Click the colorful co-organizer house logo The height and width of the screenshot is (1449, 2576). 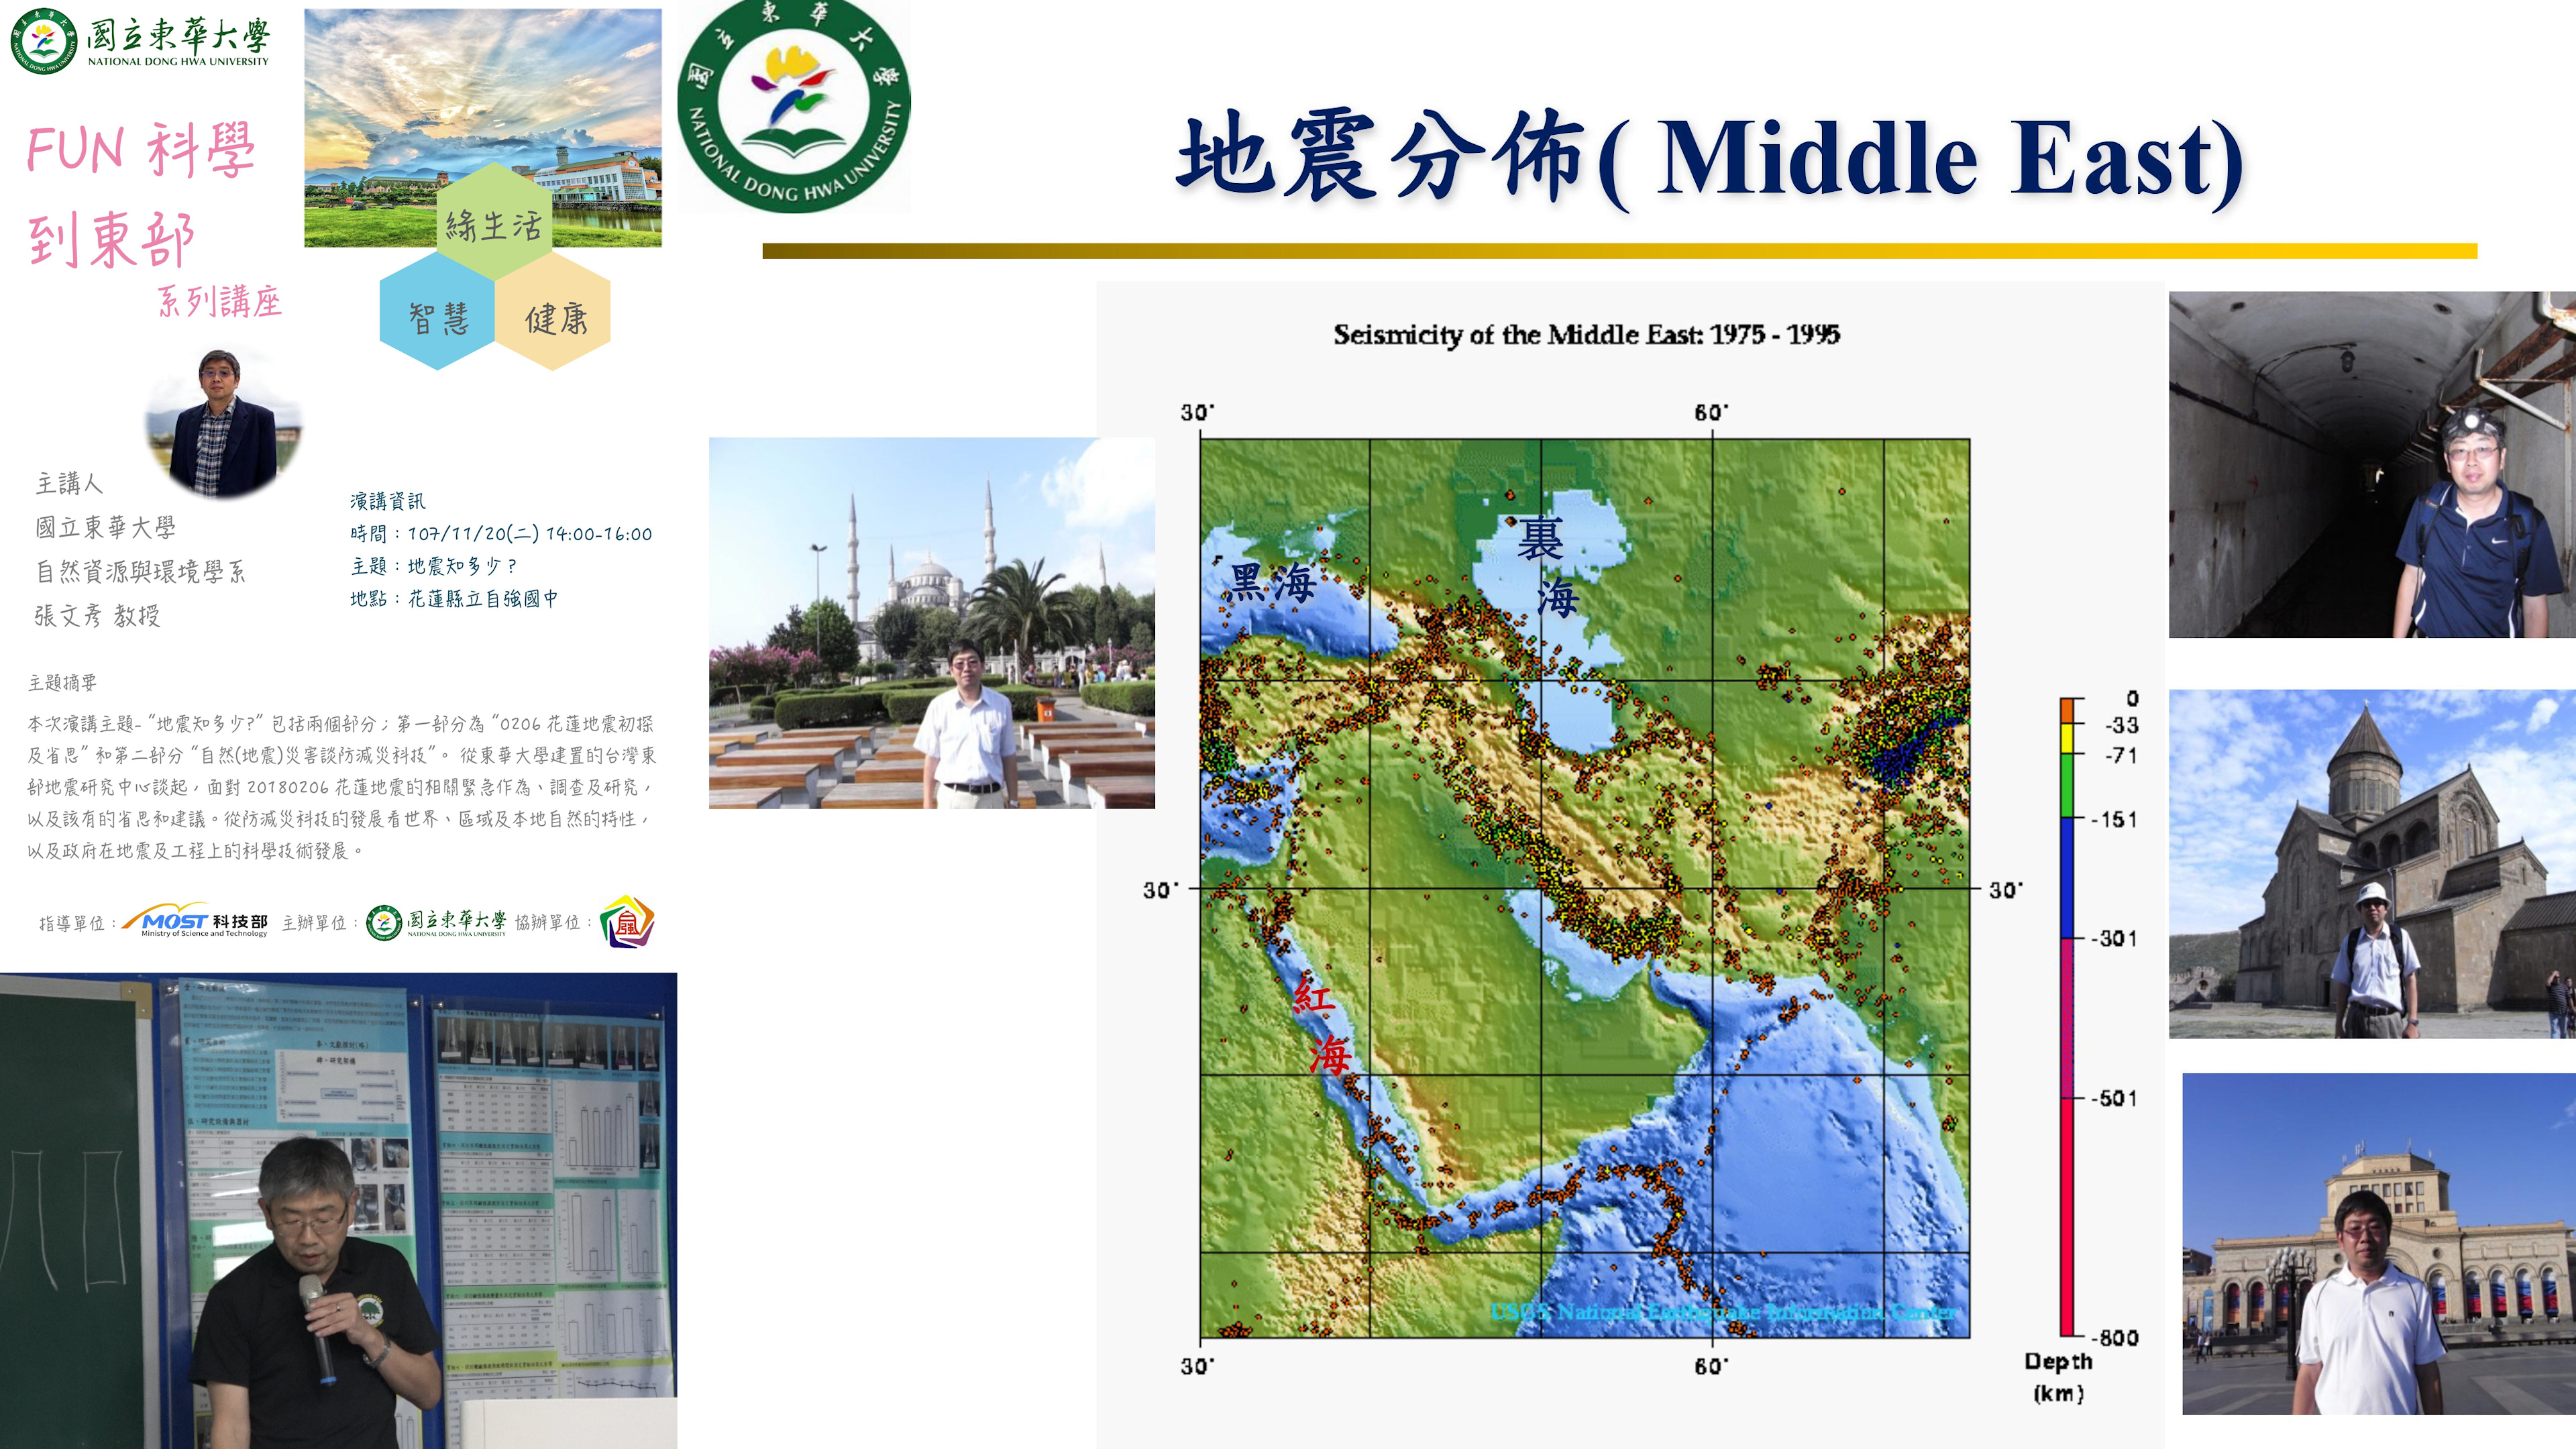[x=627, y=921]
